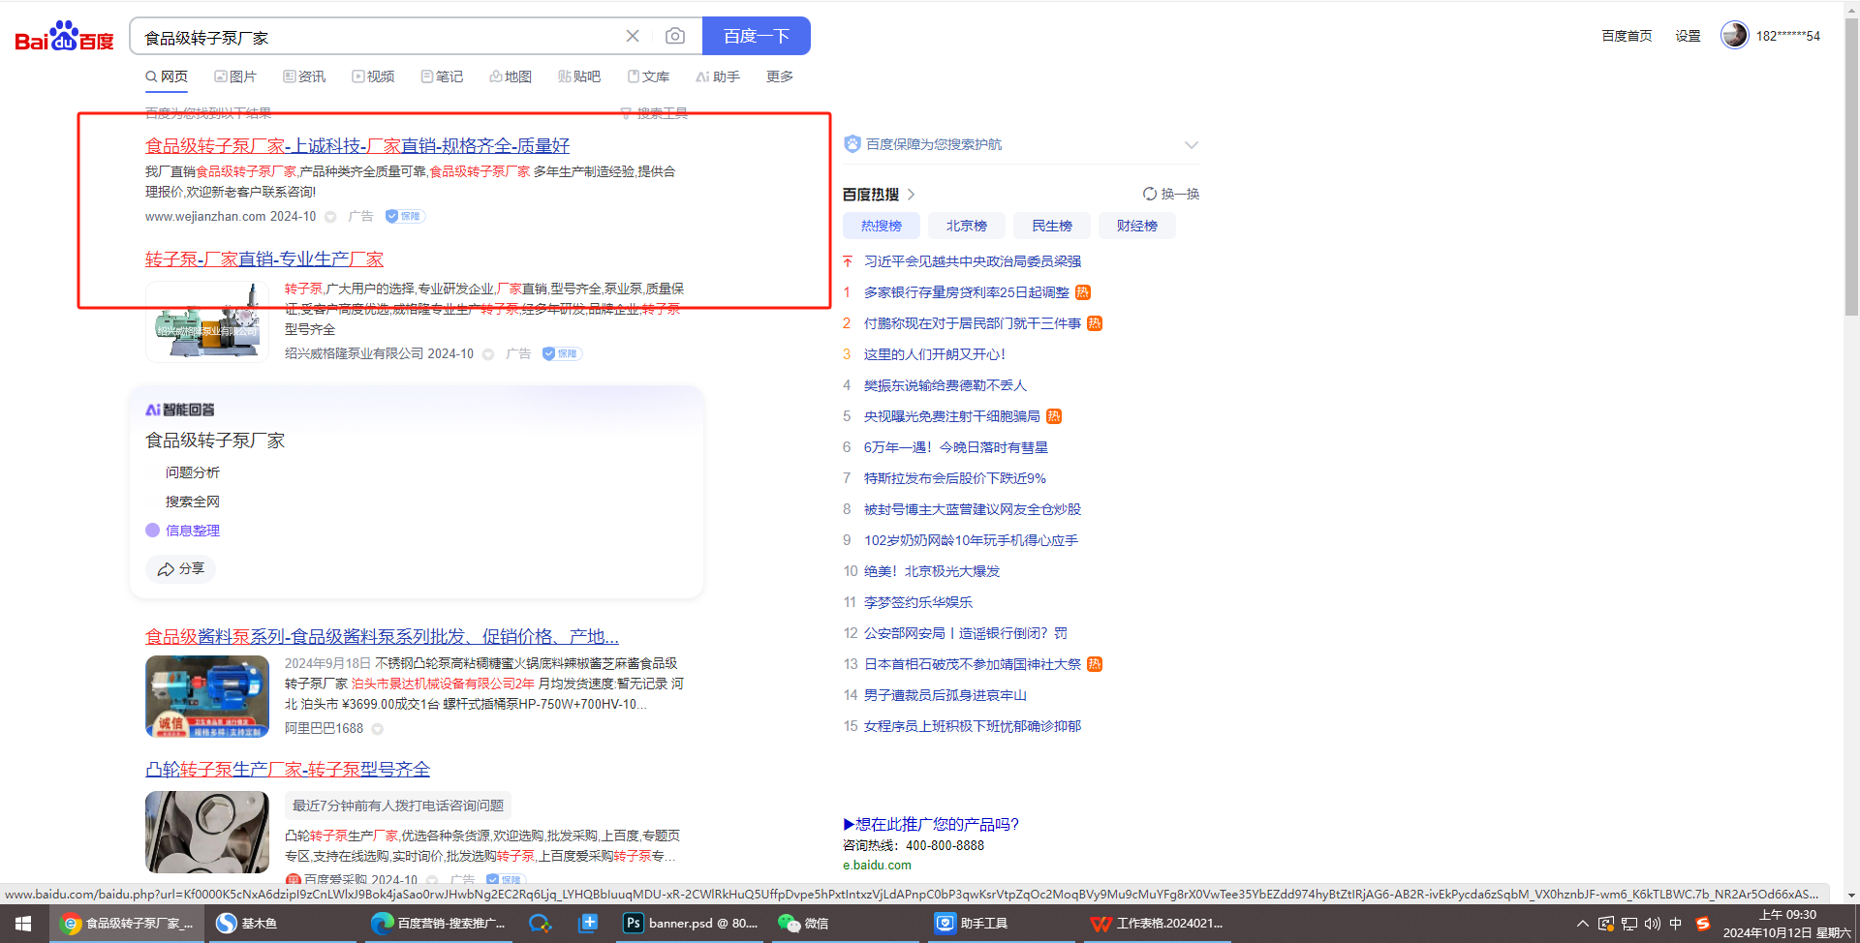
Task: Select the 财经榜 hot list tab
Action: click(x=1136, y=226)
